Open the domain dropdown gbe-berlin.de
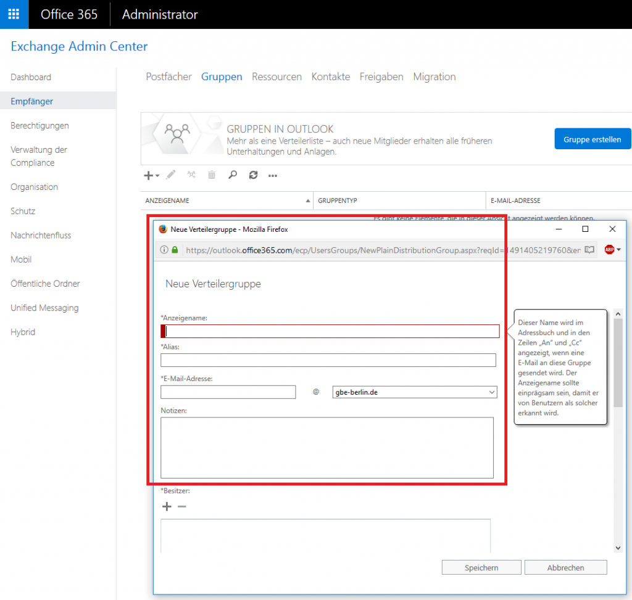Viewport: 632px width, 600px height. point(414,392)
